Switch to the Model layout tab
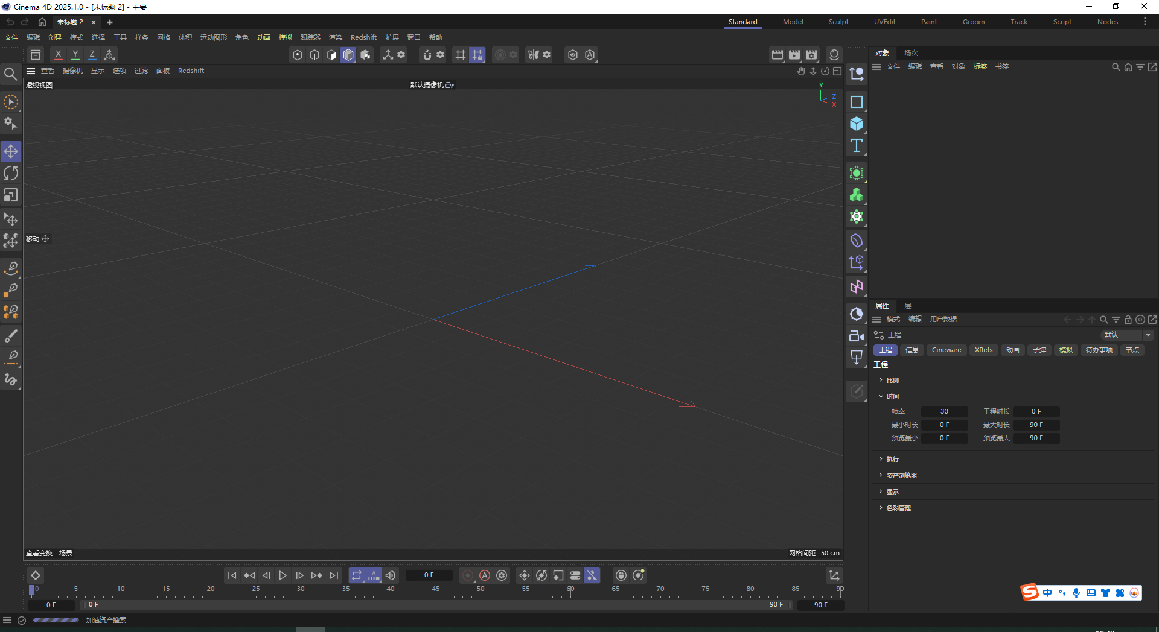Image resolution: width=1159 pixels, height=632 pixels. pos(793,22)
